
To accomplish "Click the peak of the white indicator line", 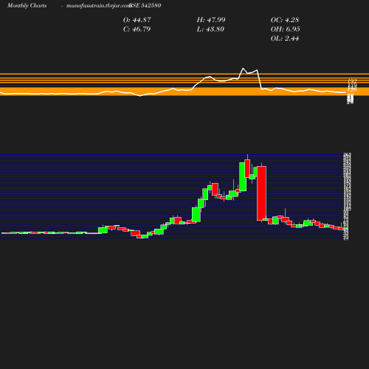I will 244,69.
